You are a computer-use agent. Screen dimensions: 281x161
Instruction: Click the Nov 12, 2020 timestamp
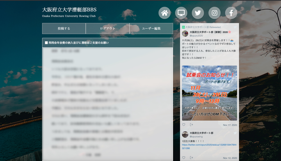[230, 158]
